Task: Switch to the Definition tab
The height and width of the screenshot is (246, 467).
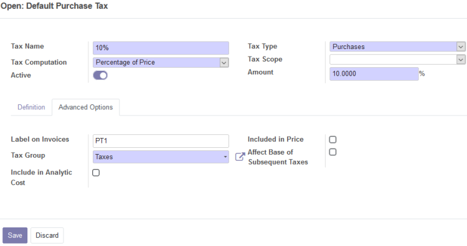Action: click(31, 107)
